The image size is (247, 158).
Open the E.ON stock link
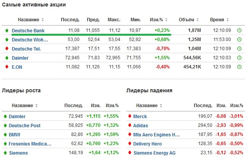(x=17, y=67)
